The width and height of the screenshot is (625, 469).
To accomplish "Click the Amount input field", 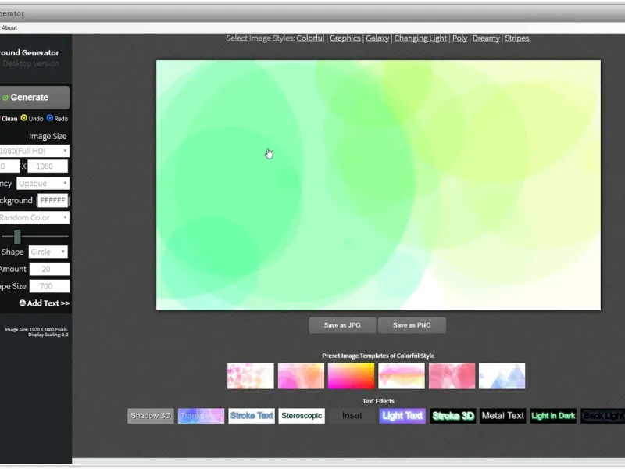I will [49, 269].
